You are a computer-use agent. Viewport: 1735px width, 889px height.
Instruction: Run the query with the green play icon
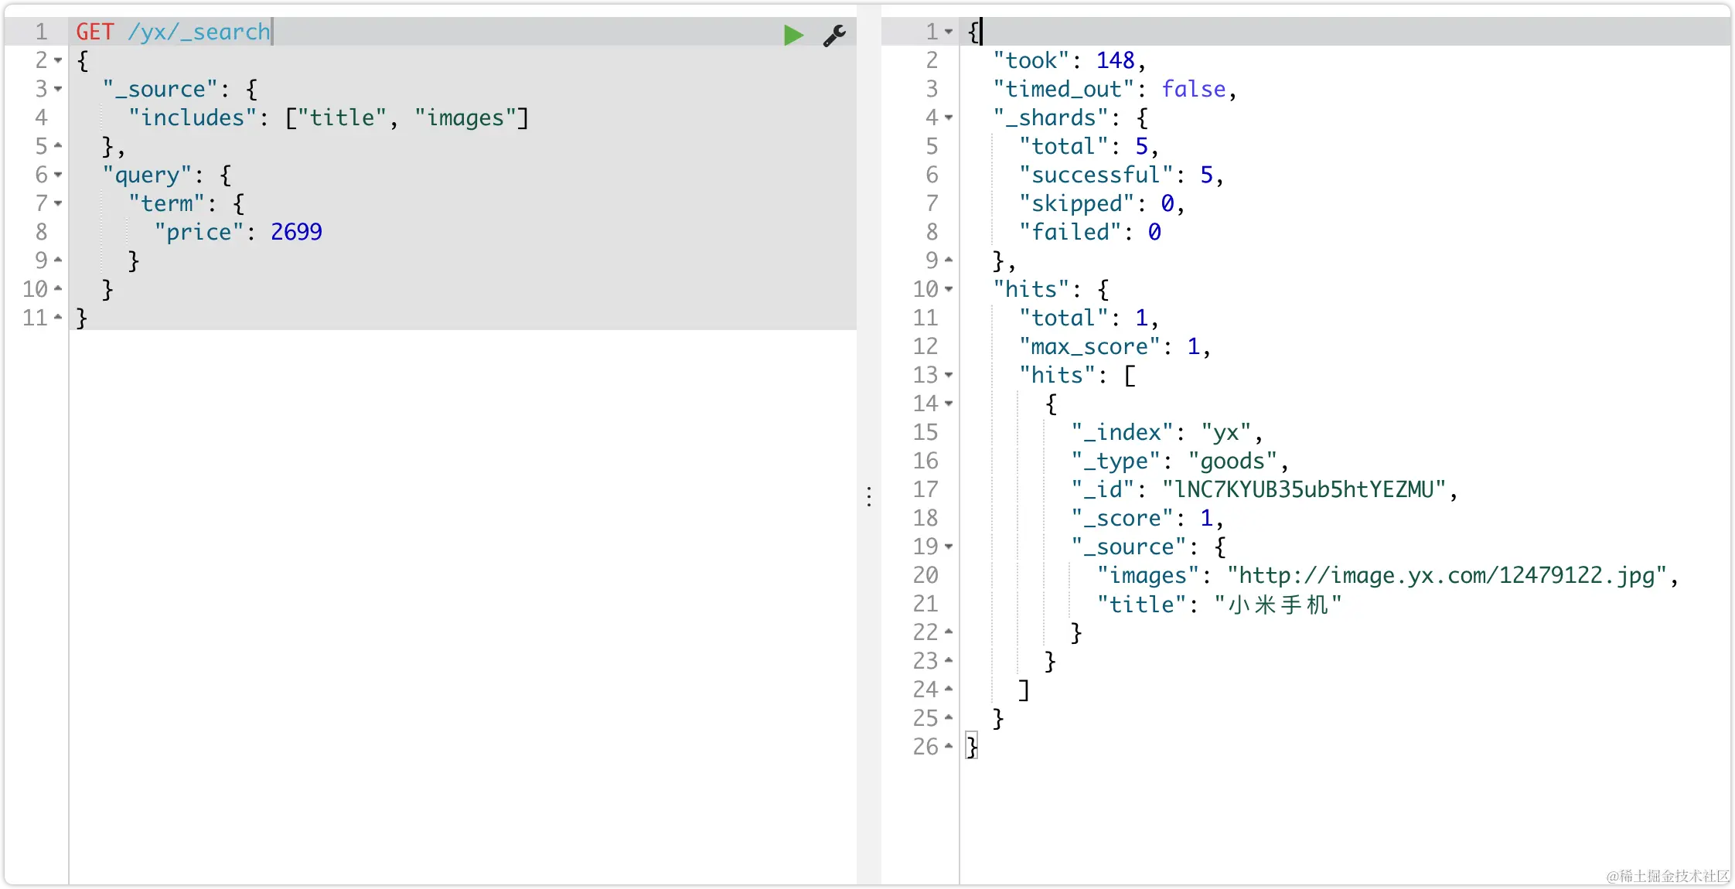pos(793,35)
